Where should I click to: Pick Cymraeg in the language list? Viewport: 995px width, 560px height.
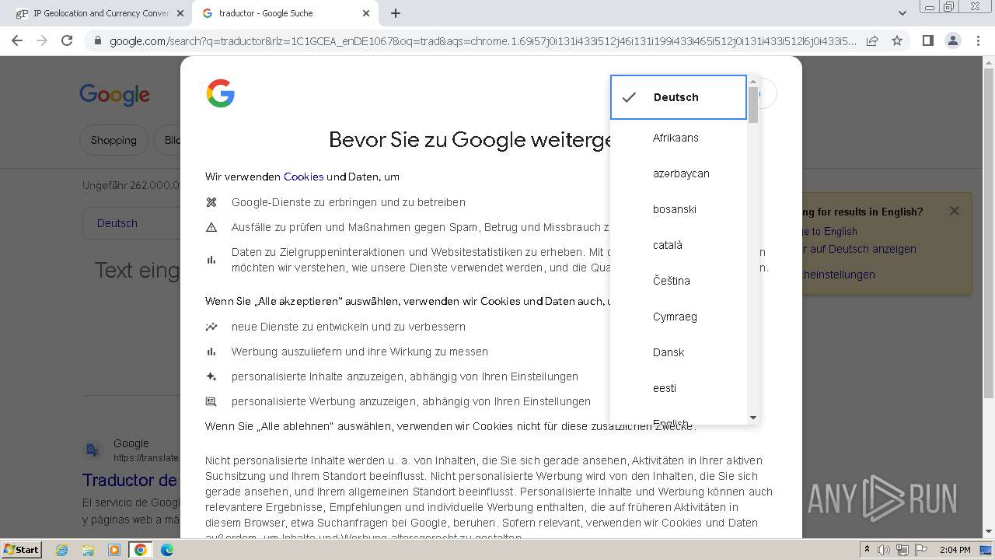pos(678,317)
